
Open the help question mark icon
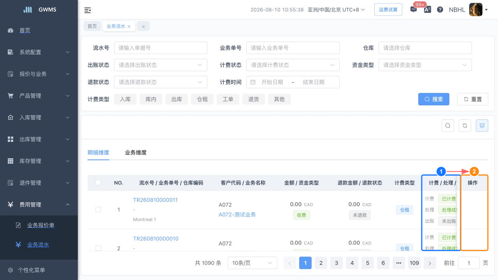(440, 10)
